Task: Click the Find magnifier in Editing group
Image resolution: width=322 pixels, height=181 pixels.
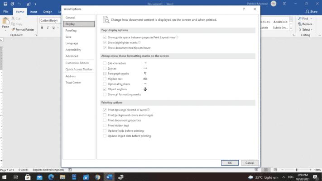Action: point(300,19)
